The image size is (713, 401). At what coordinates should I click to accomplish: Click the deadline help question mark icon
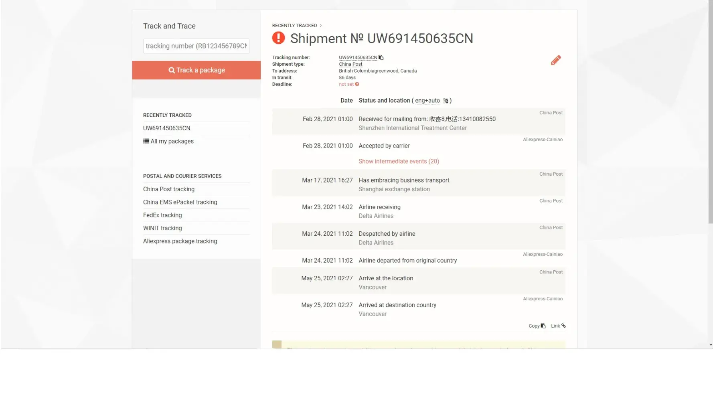pos(357,84)
